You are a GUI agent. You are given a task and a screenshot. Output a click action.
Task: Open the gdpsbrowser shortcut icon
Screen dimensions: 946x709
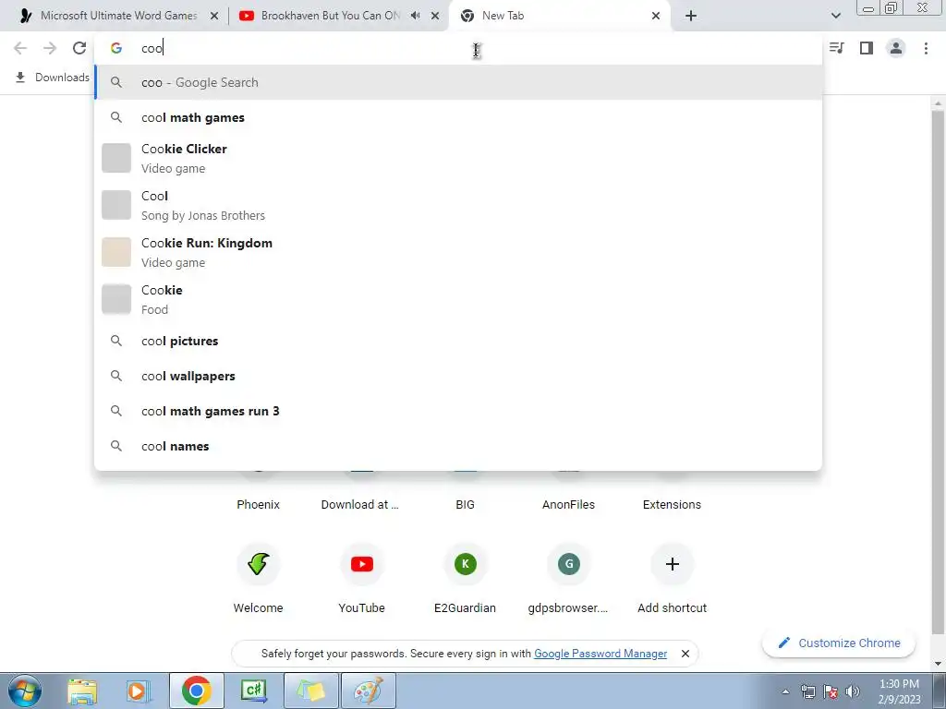[568, 564]
